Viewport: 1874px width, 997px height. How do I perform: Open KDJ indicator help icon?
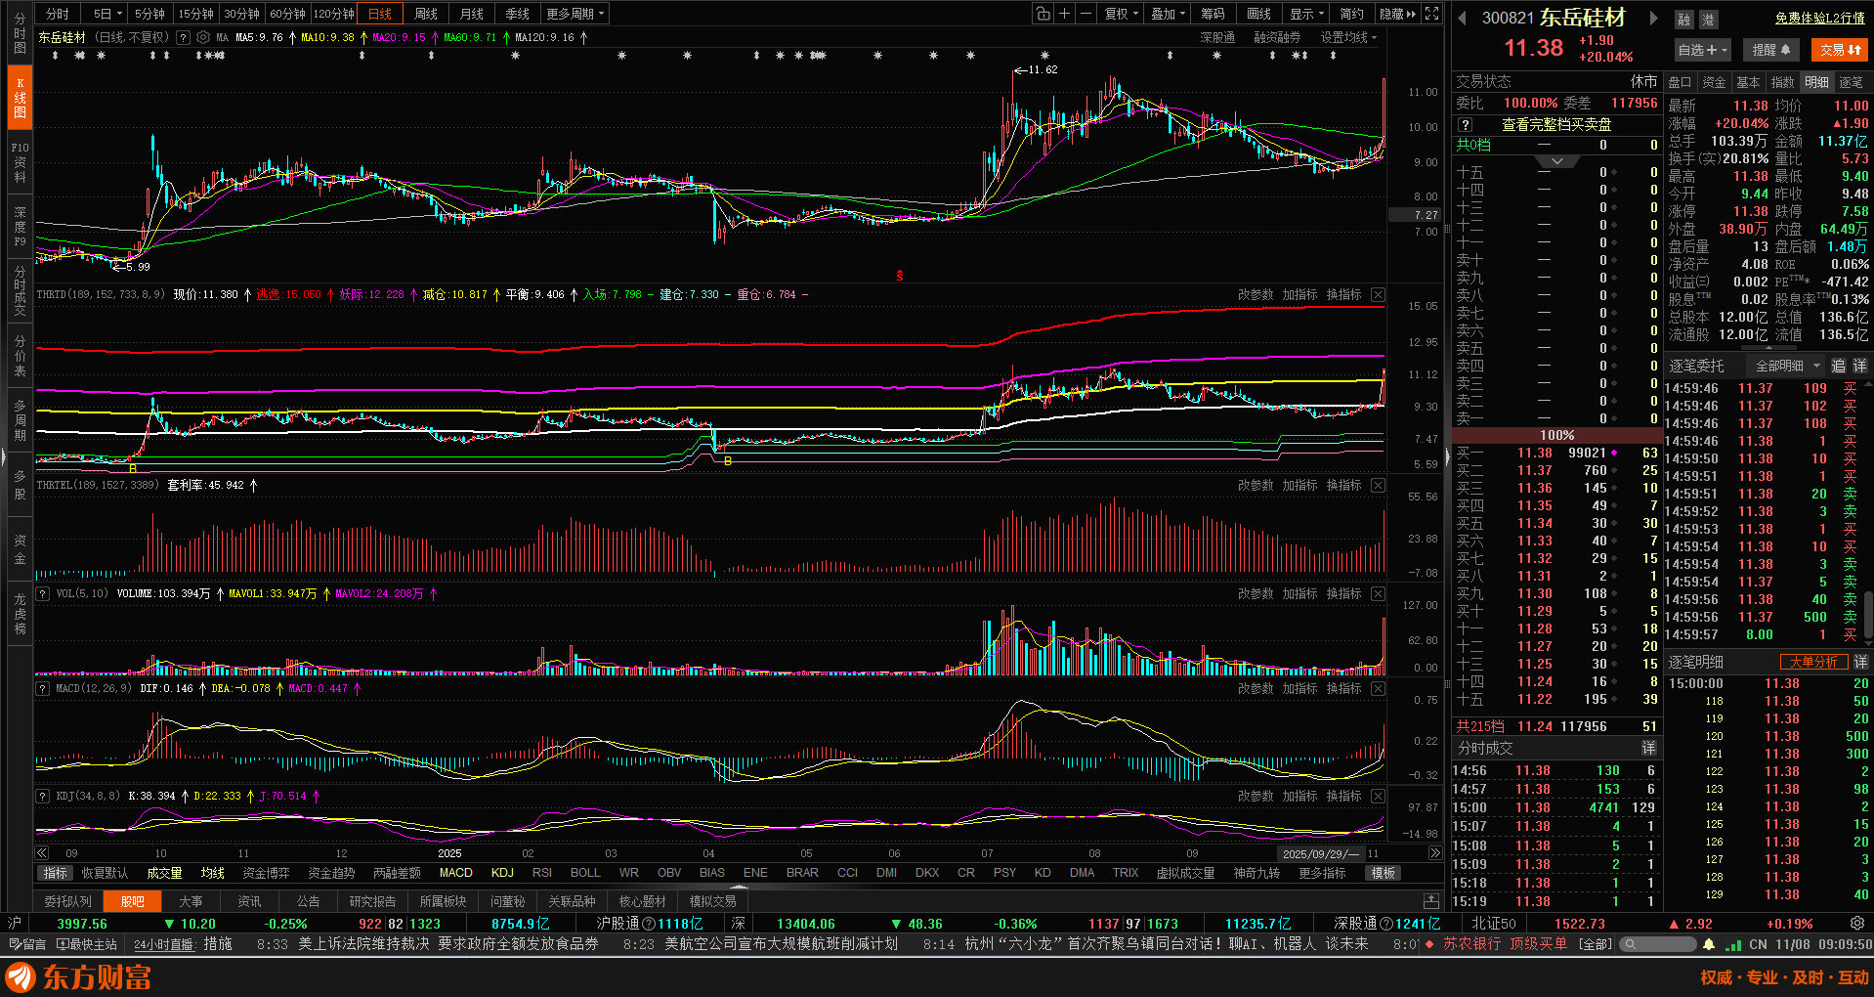43,796
